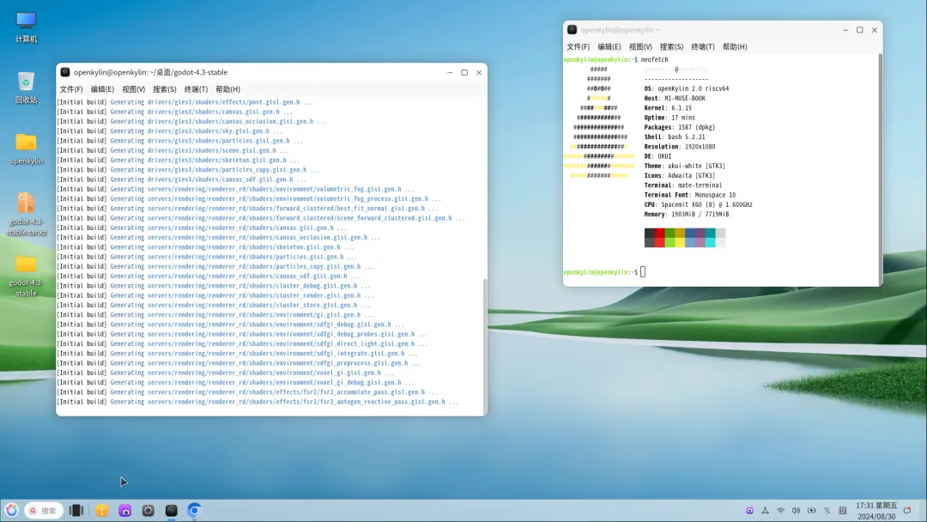The width and height of the screenshot is (927, 522).
Task: Open 视图(V) menu in neofetch terminal
Action: pos(640,46)
